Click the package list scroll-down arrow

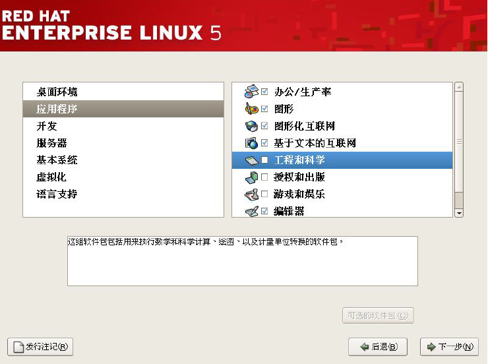[x=459, y=213]
